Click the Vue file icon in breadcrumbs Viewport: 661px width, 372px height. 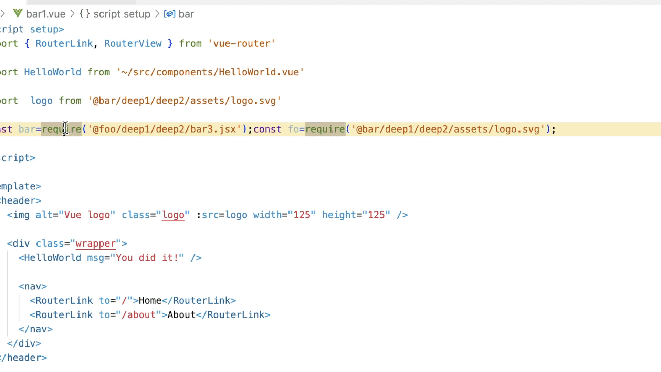[x=18, y=14]
